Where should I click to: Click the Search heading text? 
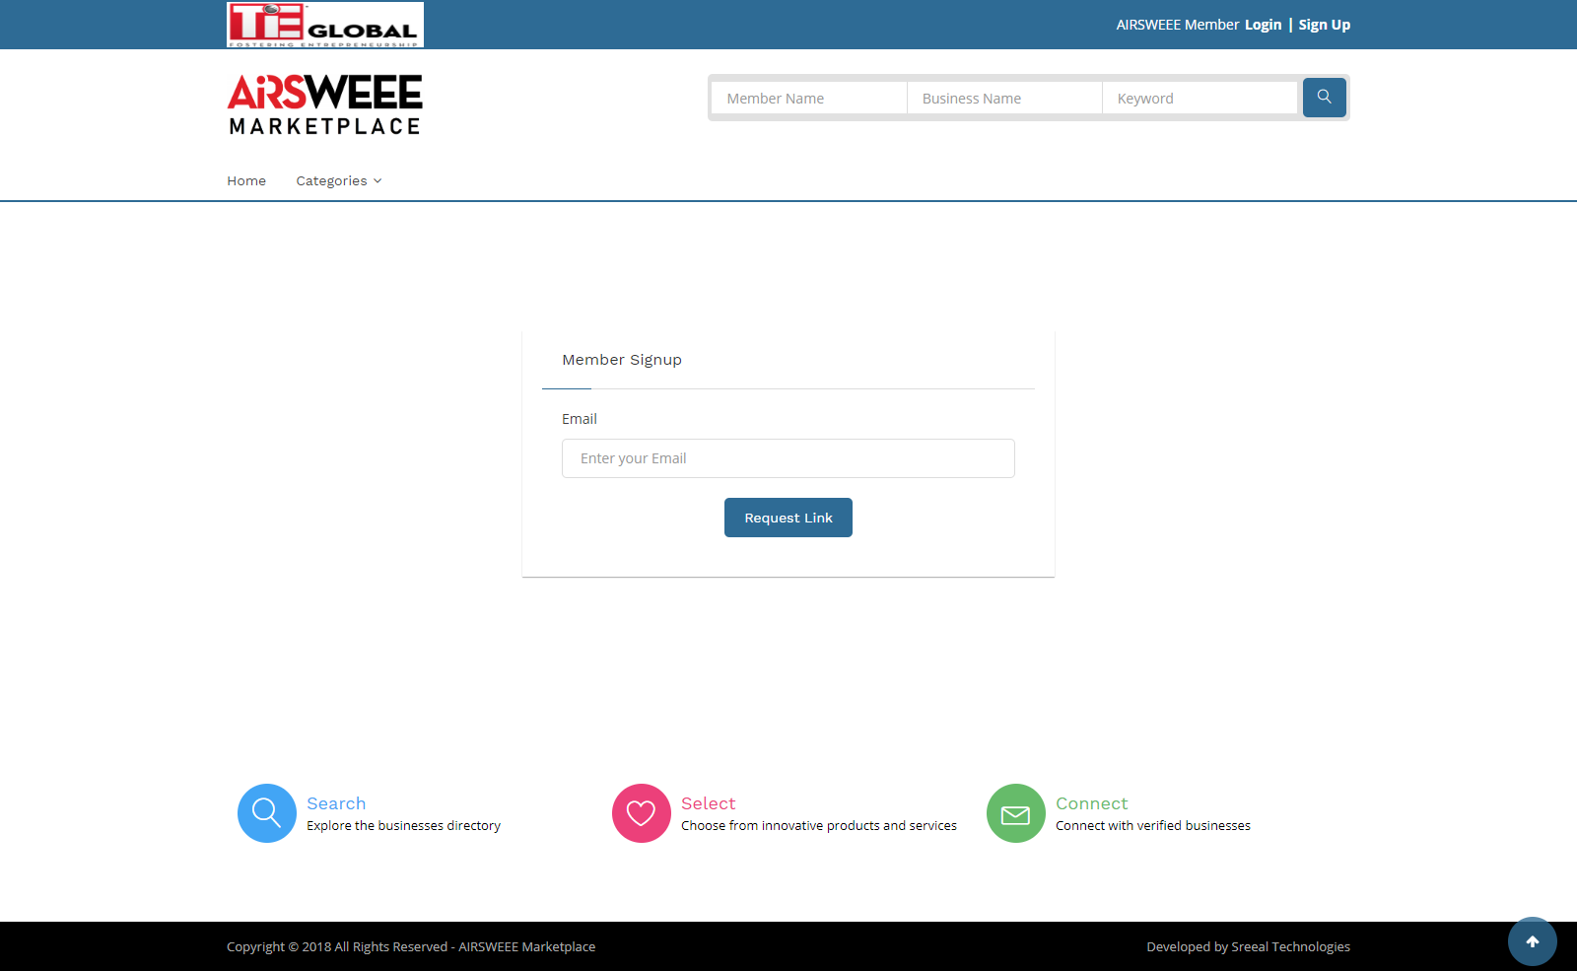click(x=336, y=803)
